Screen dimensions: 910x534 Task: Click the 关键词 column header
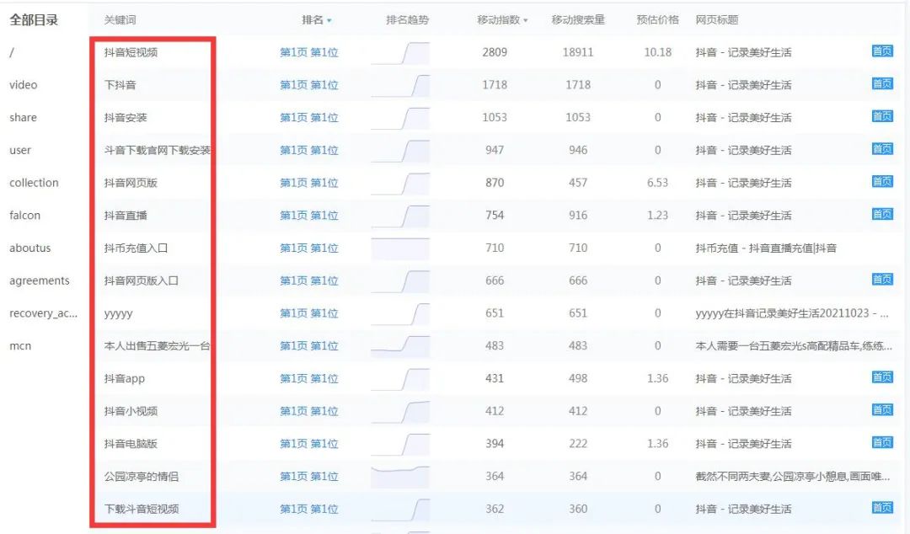pos(120,19)
